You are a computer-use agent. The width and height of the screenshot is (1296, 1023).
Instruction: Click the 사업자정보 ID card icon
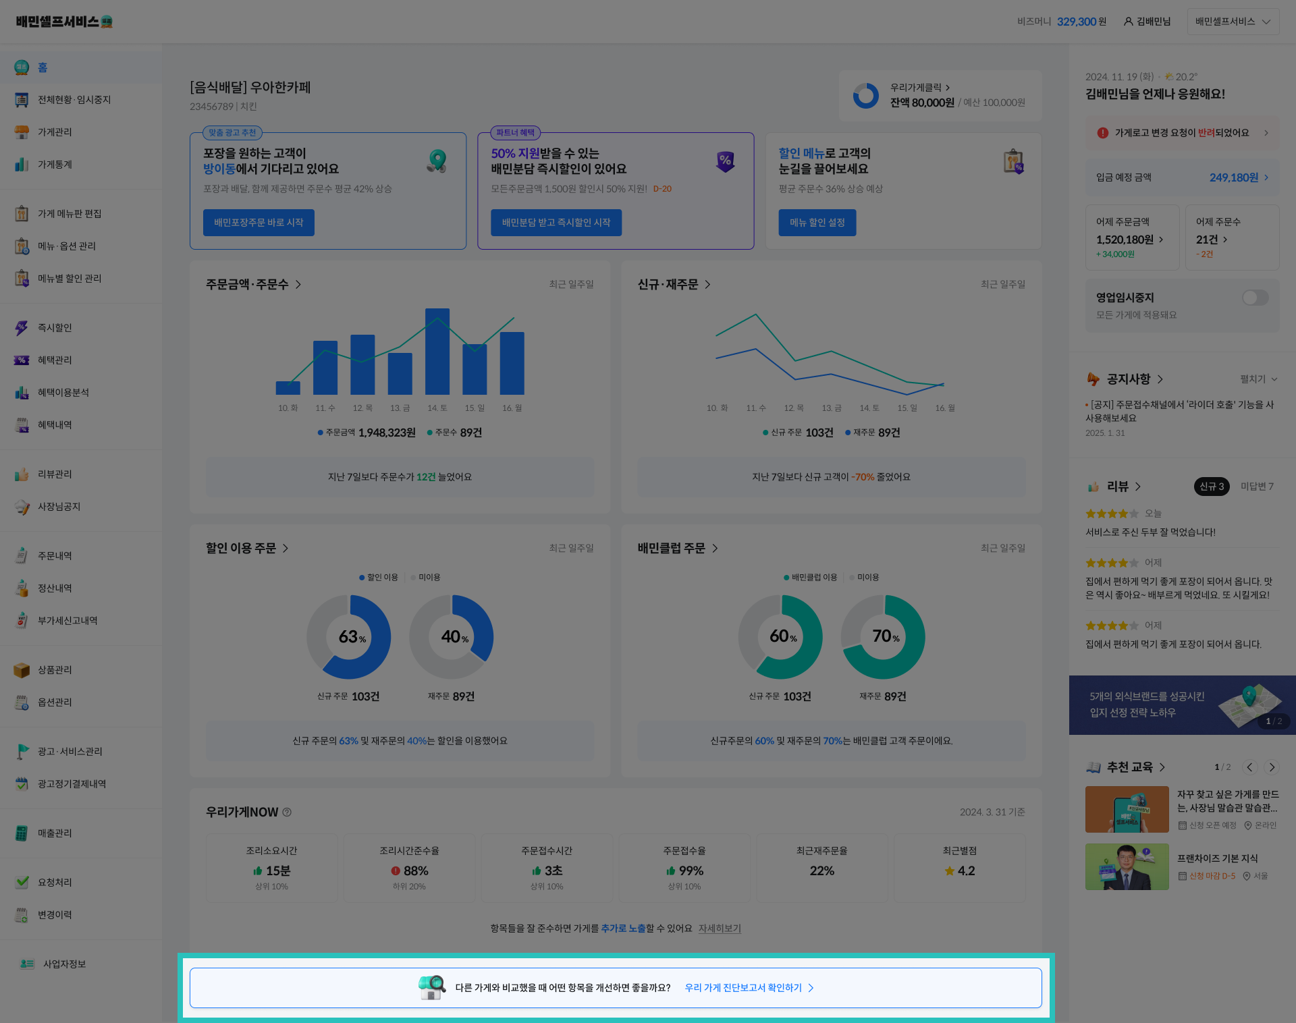27,964
